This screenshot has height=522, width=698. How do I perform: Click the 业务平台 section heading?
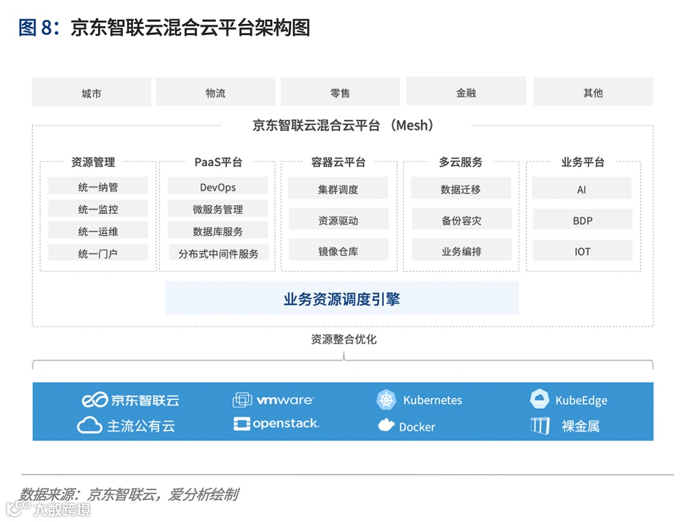pyautogui.click(x=583, y=162)
